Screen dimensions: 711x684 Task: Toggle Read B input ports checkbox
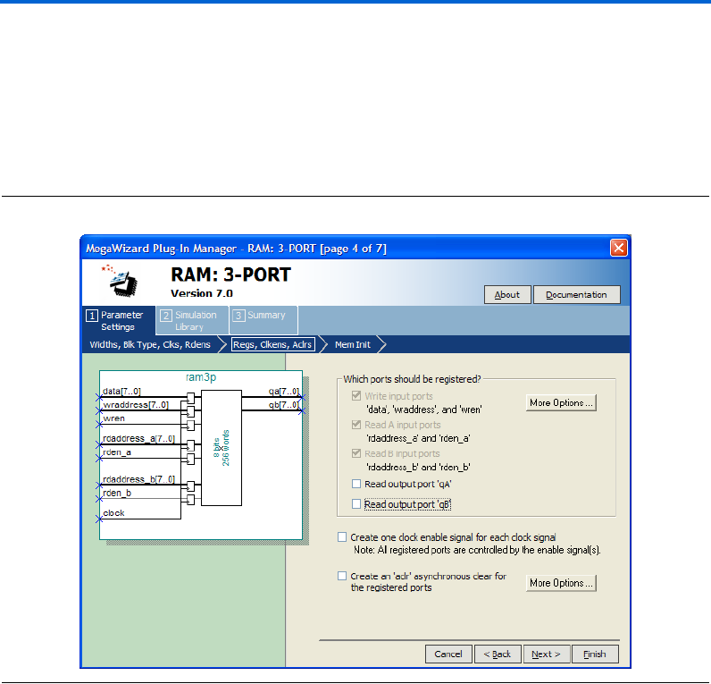click(356, 453)
